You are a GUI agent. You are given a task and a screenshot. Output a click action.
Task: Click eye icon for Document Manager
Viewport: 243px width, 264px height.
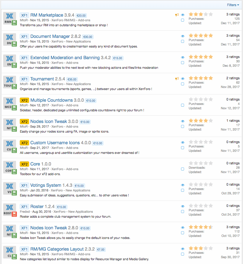[183, 36]
